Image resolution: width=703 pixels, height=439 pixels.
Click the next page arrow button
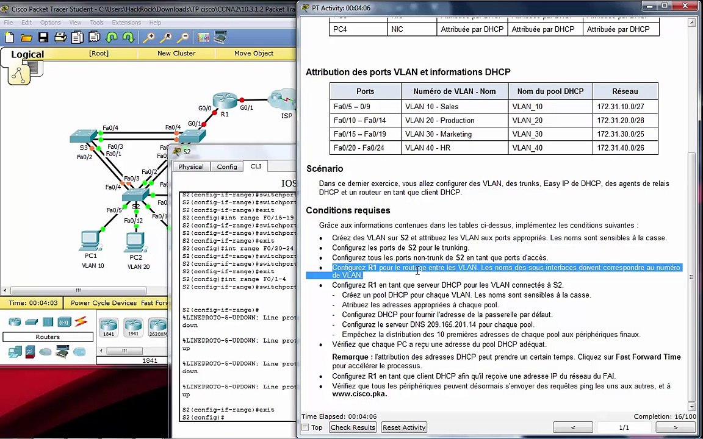tap(676, 428)
